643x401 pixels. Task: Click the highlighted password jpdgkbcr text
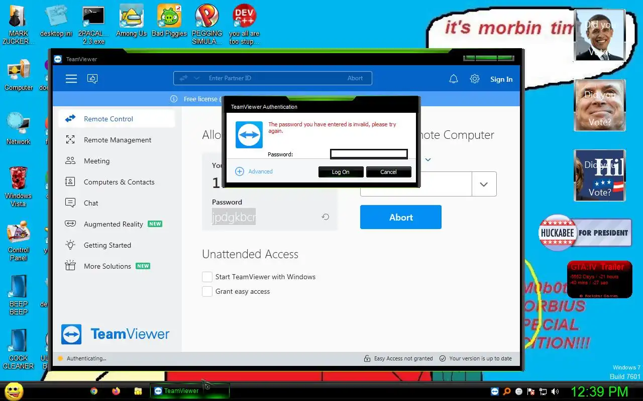pyautogui.click(x=234, y=217)
